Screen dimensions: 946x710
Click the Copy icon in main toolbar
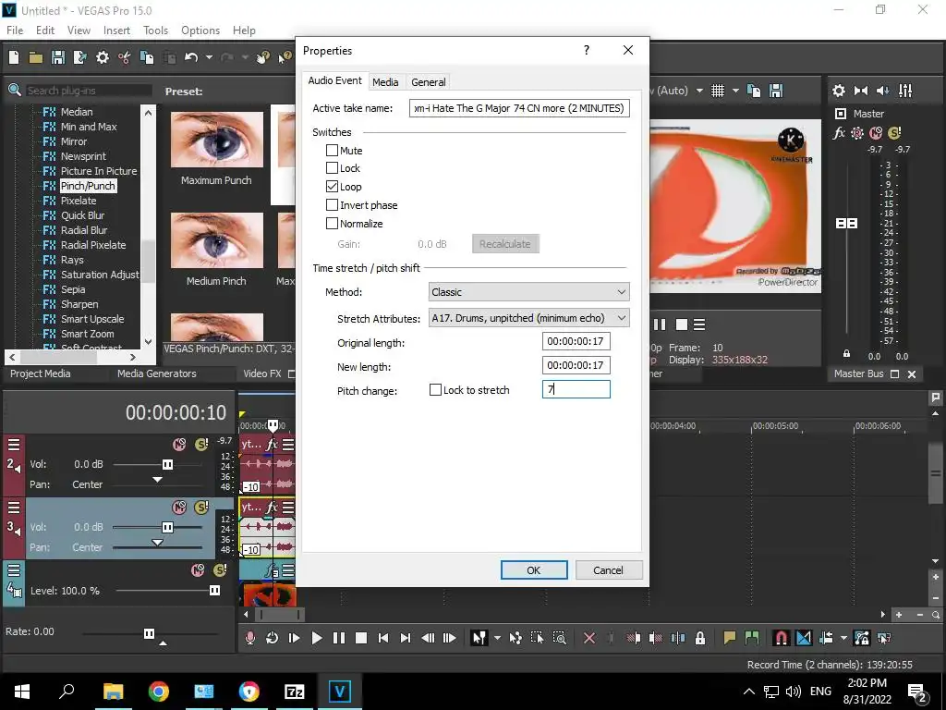click(x=147, y=57)
